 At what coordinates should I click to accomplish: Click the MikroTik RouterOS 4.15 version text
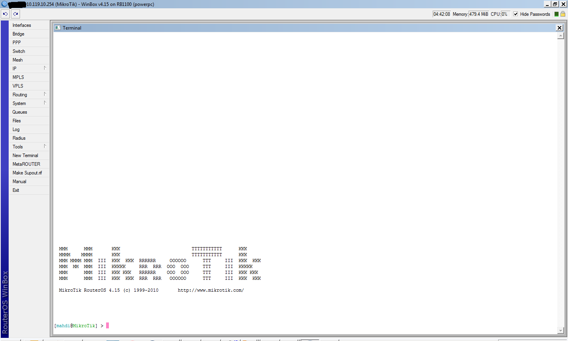pyautogui.click(x=109, y=290)
